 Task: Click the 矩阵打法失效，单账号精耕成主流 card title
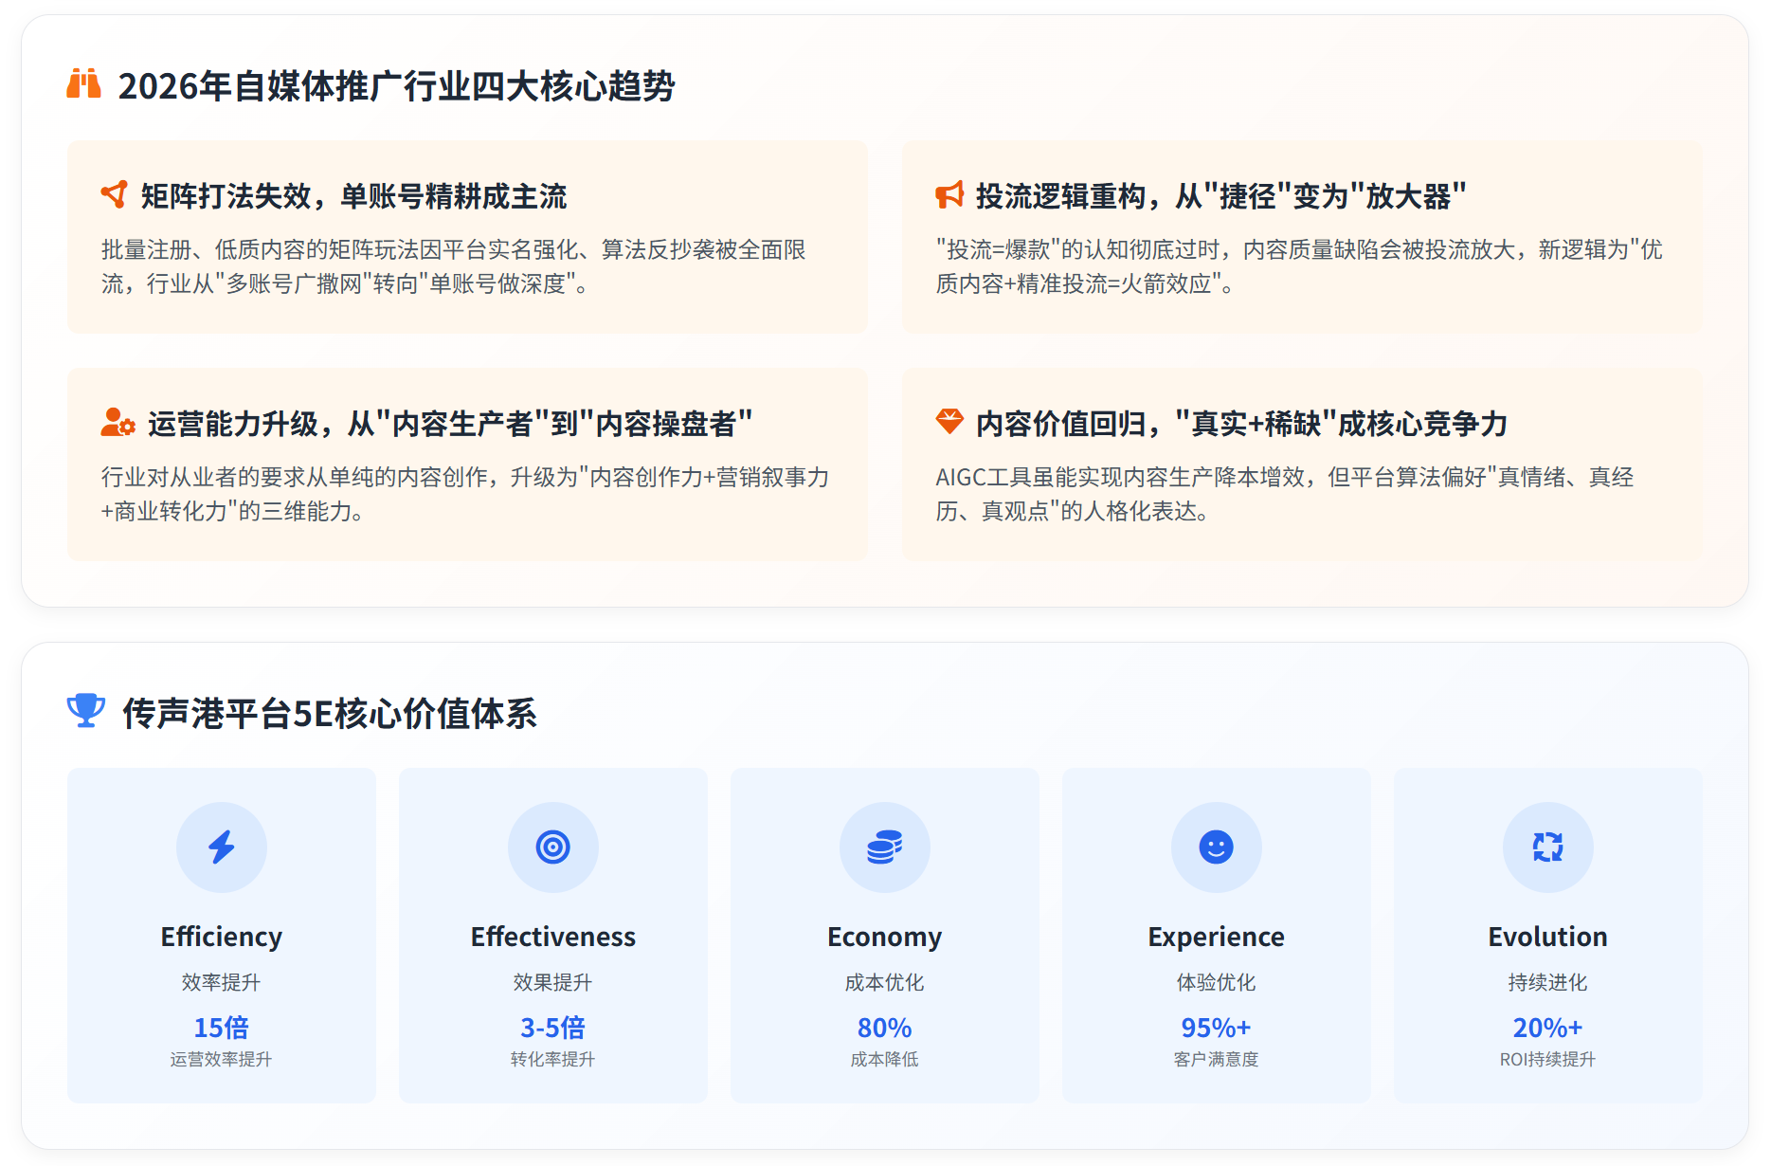[353, 196]
